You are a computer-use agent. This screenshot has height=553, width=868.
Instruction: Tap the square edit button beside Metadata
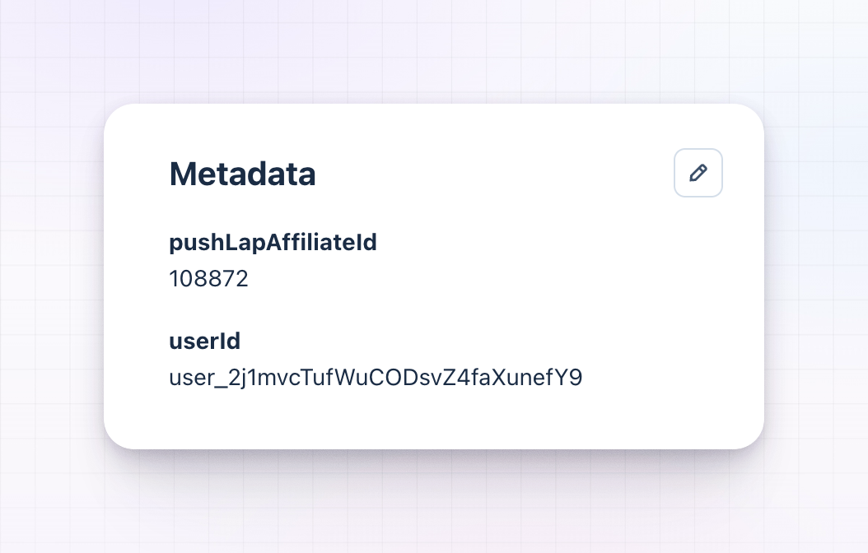coord(698,173)
